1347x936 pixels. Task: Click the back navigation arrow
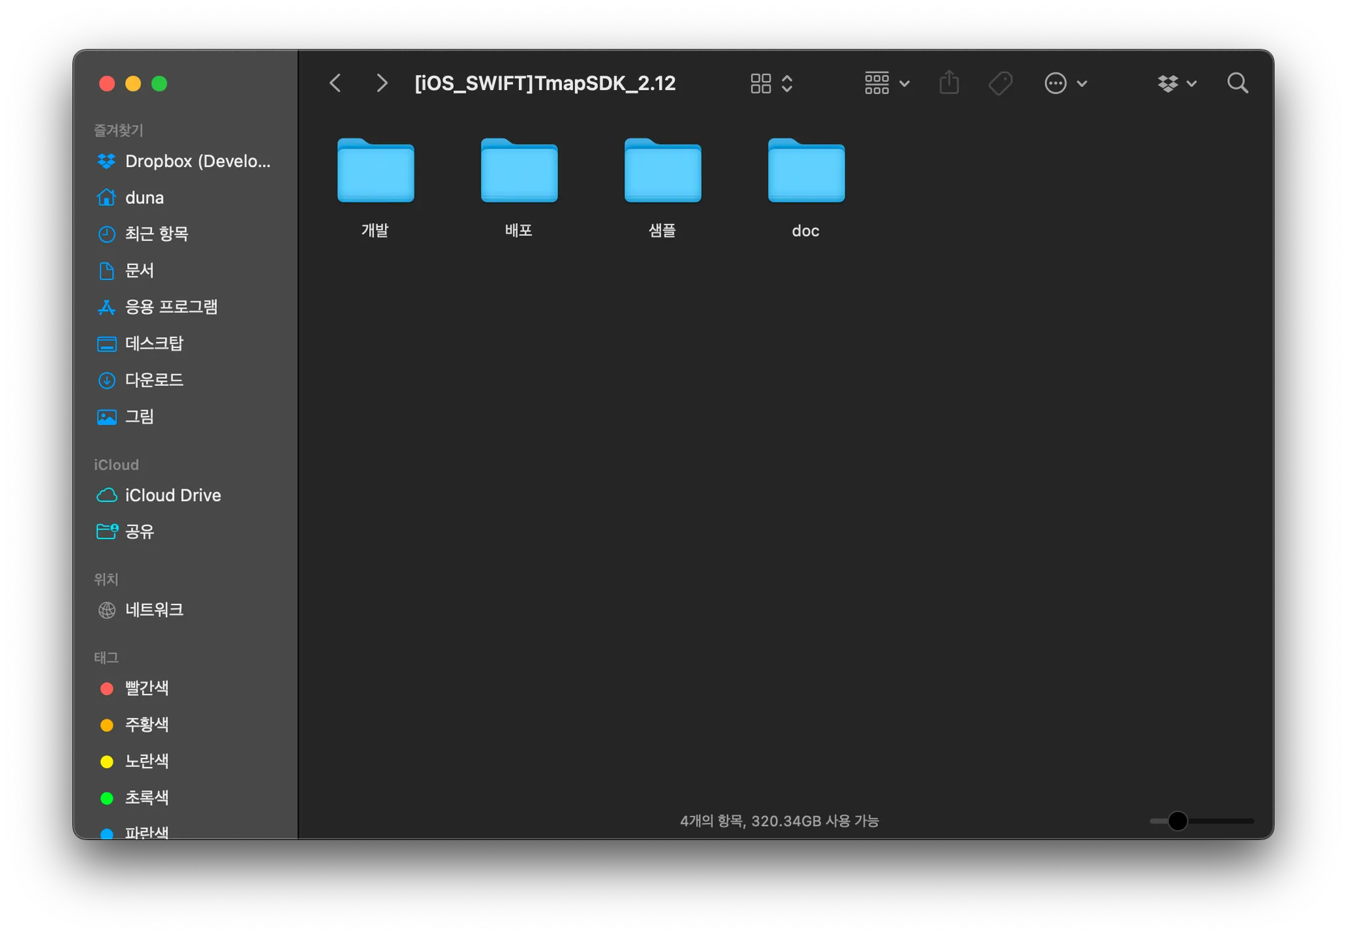[x=335, y=84]
